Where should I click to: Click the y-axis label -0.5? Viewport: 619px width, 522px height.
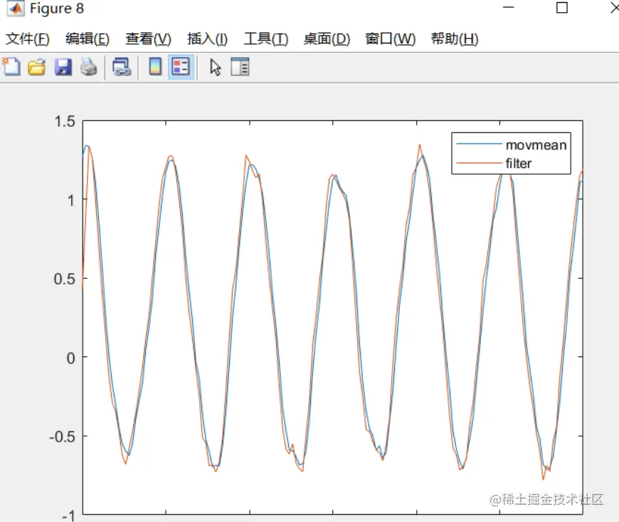pyautogui.click(x=62, y=437)
